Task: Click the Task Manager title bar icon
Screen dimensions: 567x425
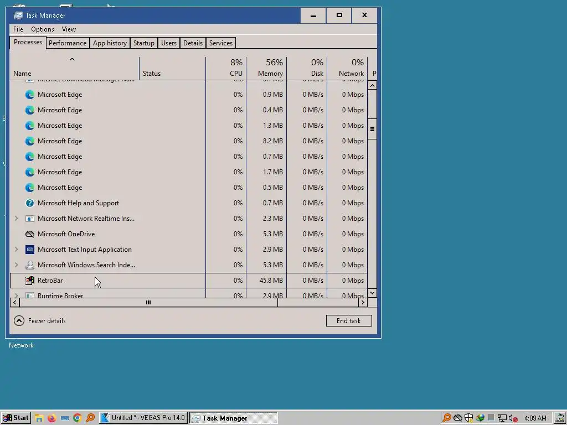Action: (x=18, y=15)
